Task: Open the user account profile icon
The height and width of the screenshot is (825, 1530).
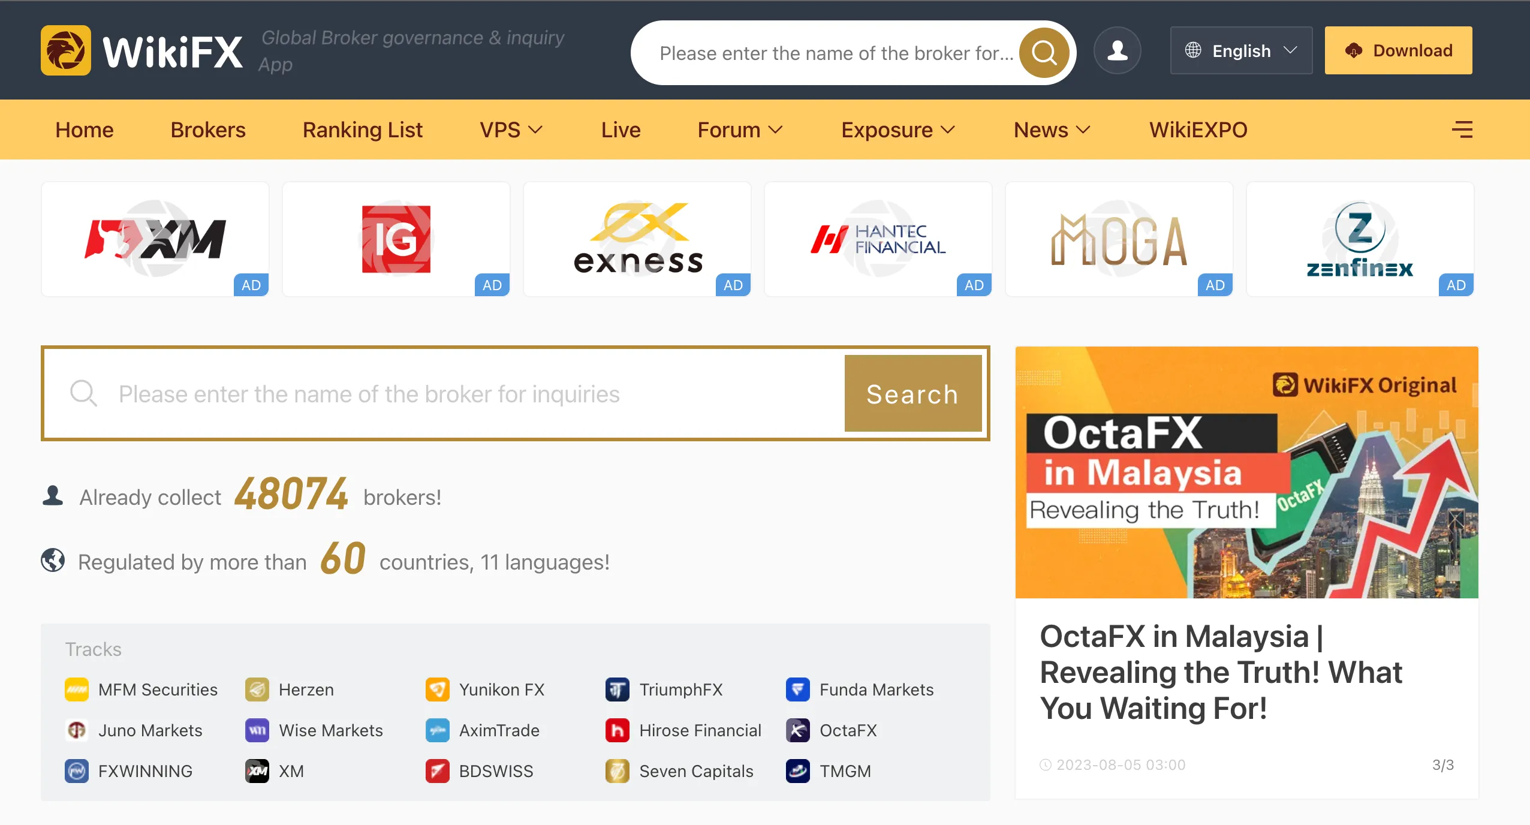Action: click(x=1117, y=50)
